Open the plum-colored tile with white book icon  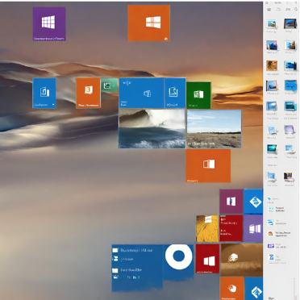tap(231, 202)
